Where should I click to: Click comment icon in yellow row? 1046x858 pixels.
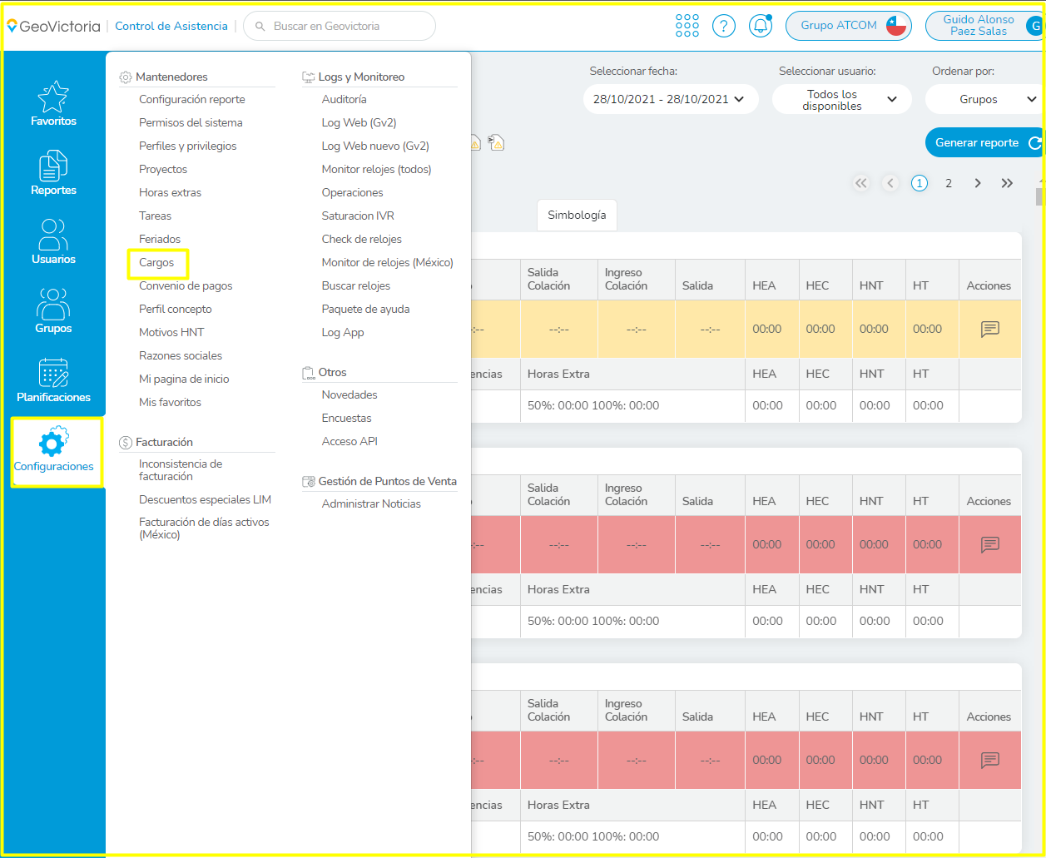click(989, 329)
